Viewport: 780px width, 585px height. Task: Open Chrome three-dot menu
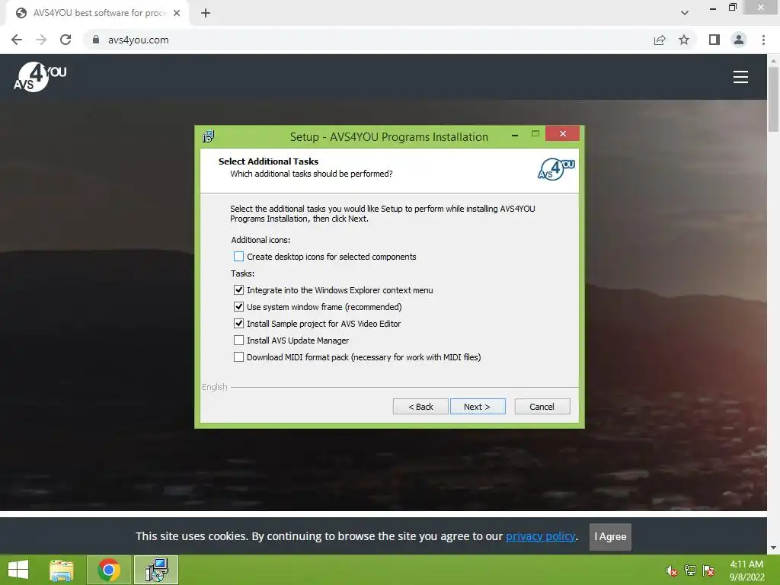[763, 40]
